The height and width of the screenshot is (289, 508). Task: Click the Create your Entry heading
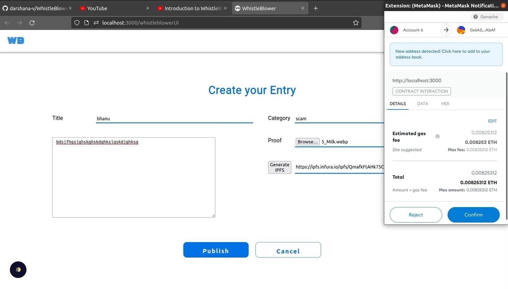[252, 90]
